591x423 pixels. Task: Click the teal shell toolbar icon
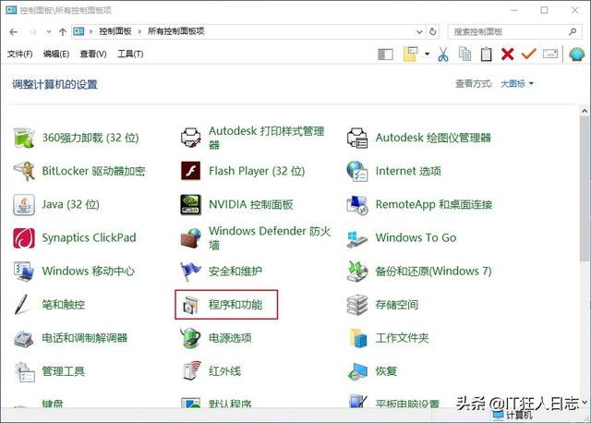pyautogui.click(x=576, y=54)
